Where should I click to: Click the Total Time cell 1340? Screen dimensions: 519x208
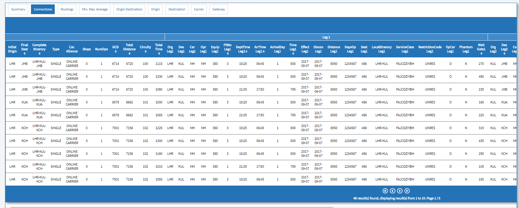click(159, 141)
